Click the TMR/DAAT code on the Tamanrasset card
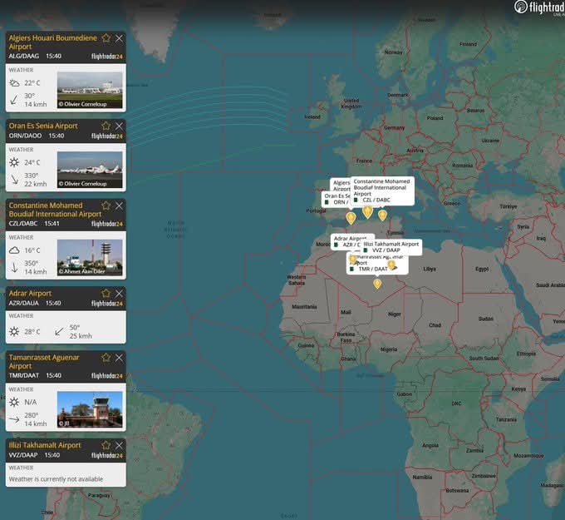The image size is (565, 520). click(24, 375)
